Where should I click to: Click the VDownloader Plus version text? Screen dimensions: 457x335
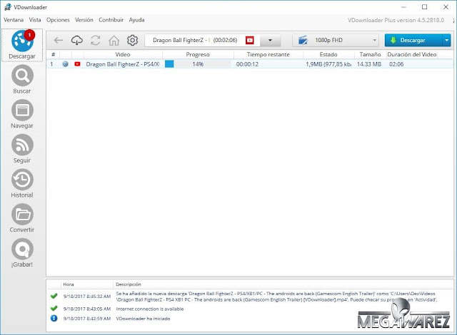(x=396, y=20)
